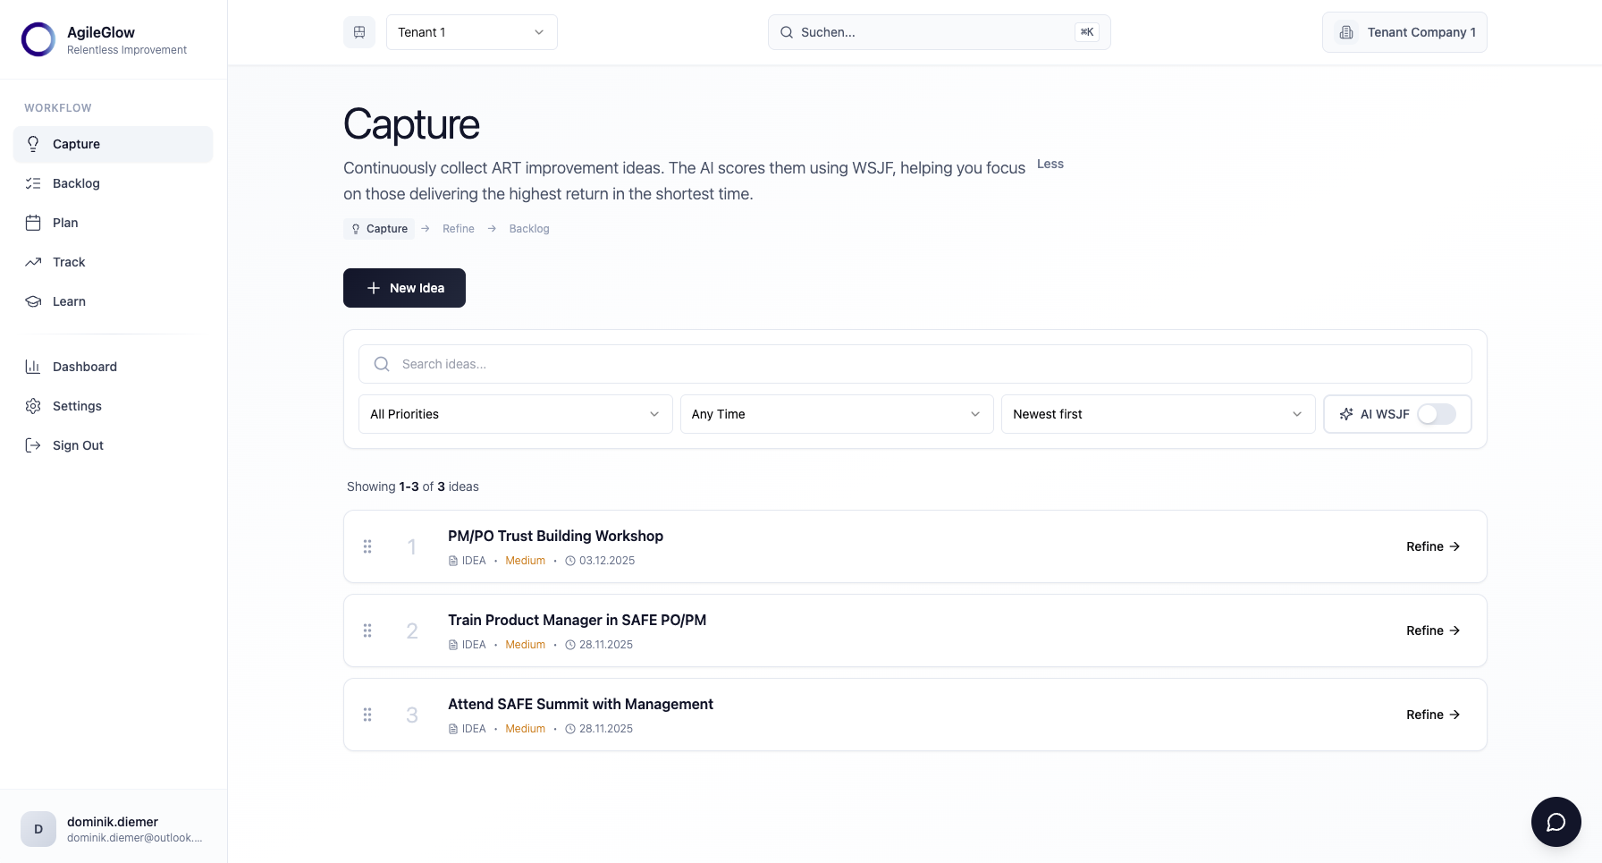Select Backlog in the workflow sidebar
Screen dimensions: 1602x863
click(x=76, y=183)
